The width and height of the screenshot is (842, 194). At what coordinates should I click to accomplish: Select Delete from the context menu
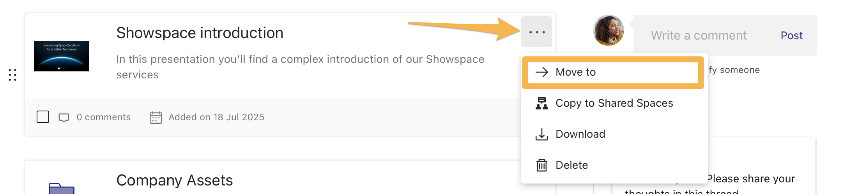[571, 165]
